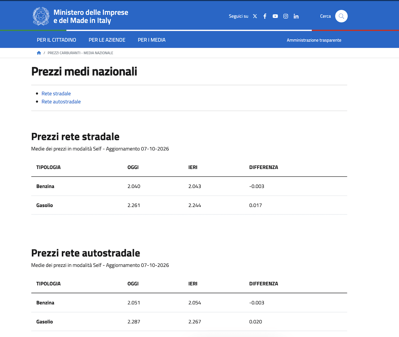The width and height of the screenshot is (399, 337).
Task: Open the LinkedIn social icon
Action: [296, 16]
